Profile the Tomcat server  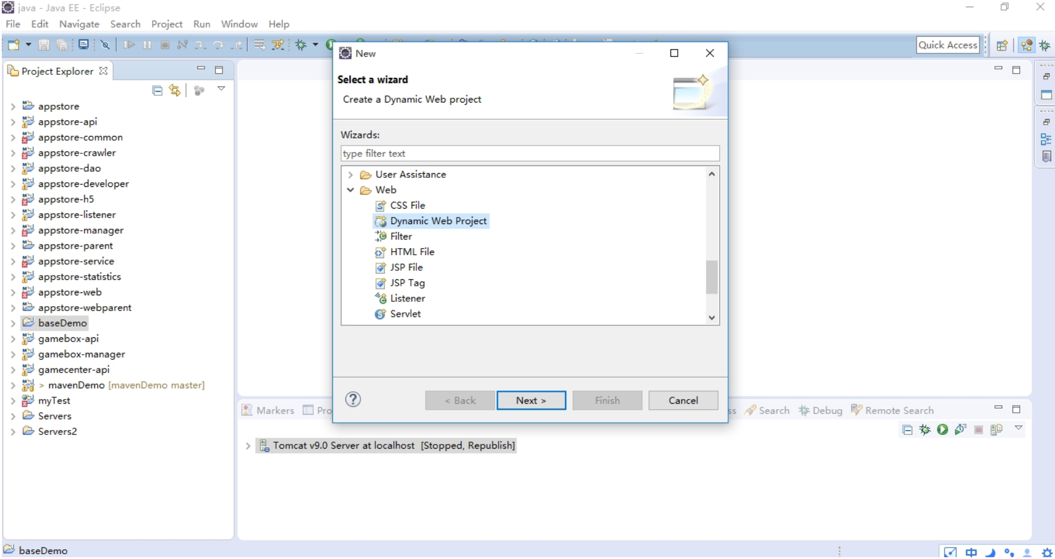961,429
